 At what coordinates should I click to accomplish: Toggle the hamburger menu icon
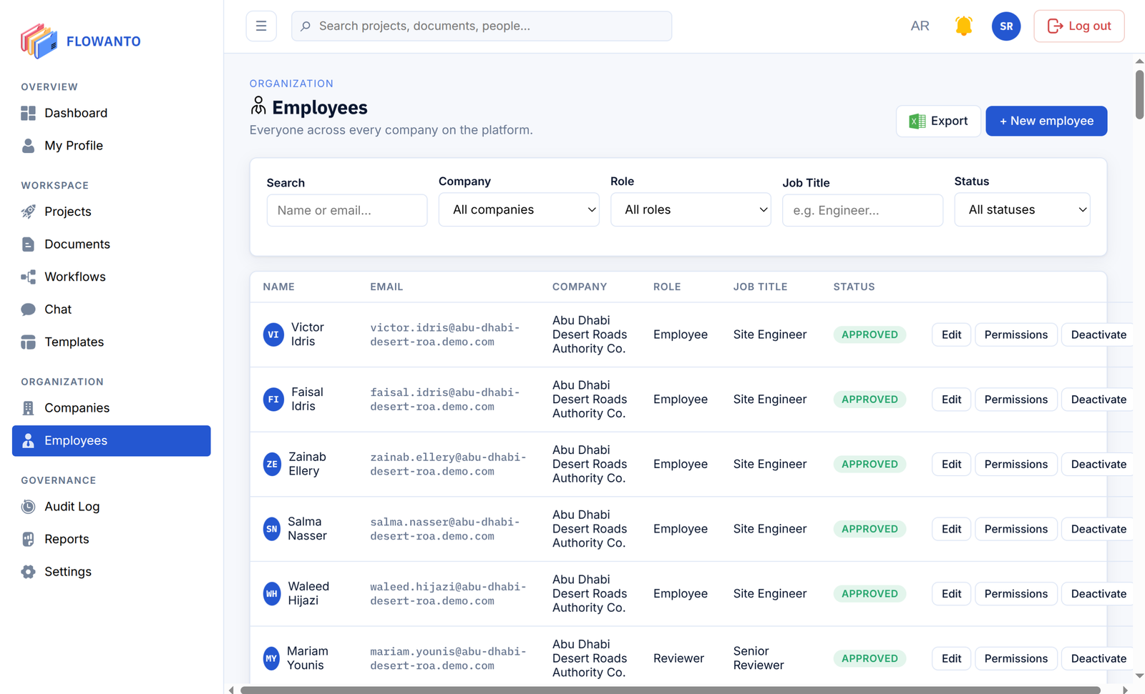point(261,26)
